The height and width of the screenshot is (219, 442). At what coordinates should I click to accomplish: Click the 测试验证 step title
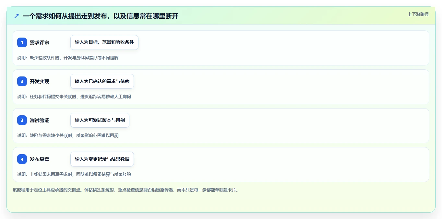[40, 121]
